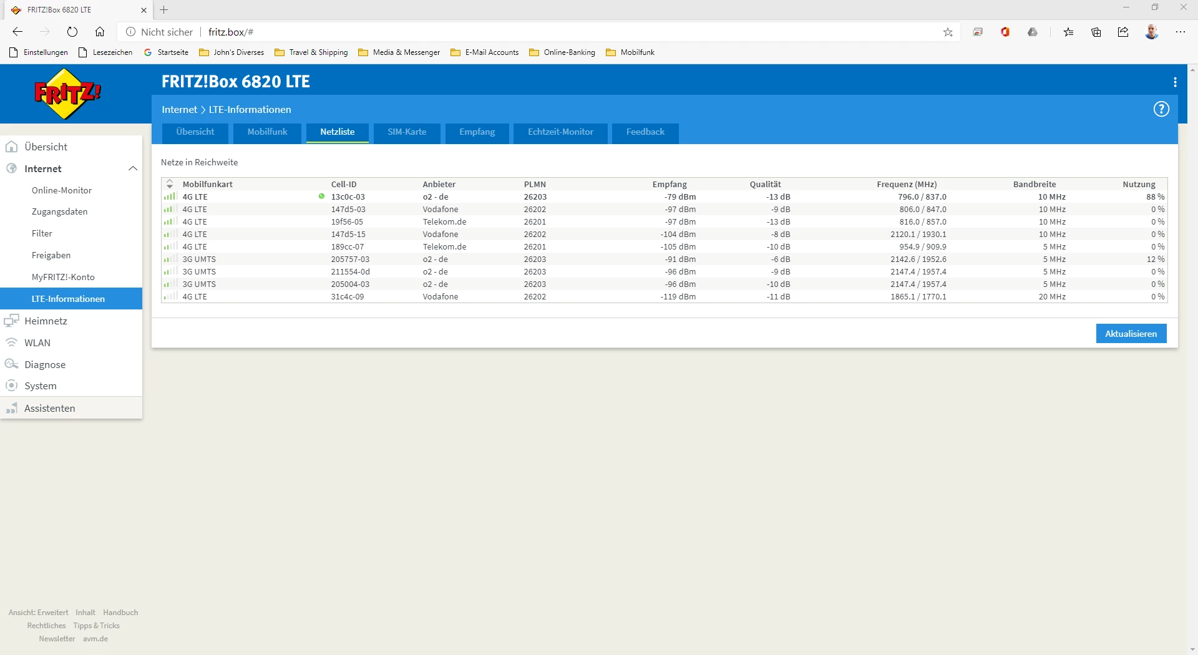
Task: Open the FRITZ!Box three-dot menu
Action: 1175,82
